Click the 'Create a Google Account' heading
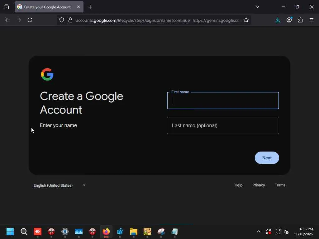319x239 pixels. point(82,103)
